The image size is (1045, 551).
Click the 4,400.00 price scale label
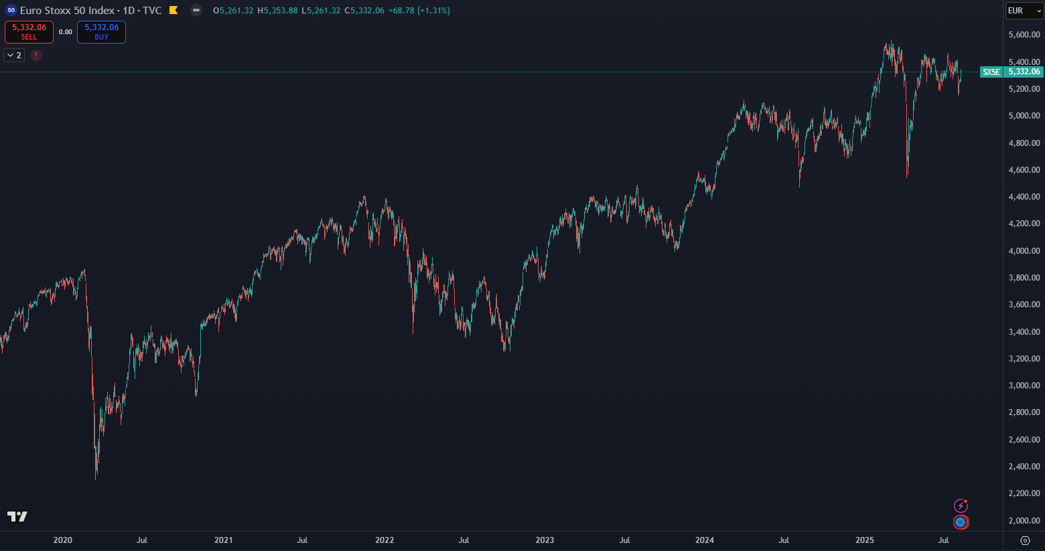(1024, 197)
